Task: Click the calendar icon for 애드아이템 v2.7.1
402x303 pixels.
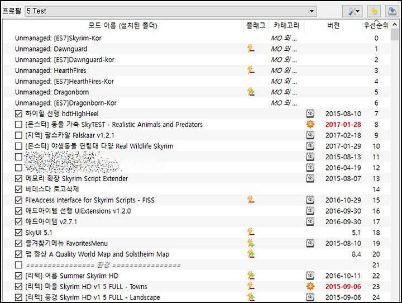Action: tap(310, 221)
